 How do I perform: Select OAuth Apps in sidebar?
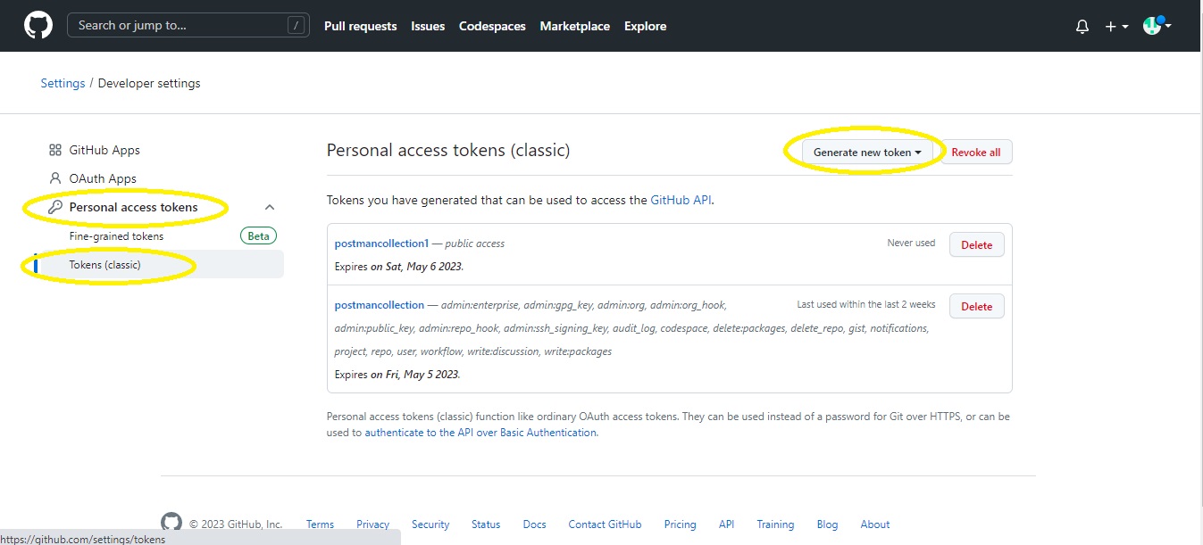click(x=103, y=178)
